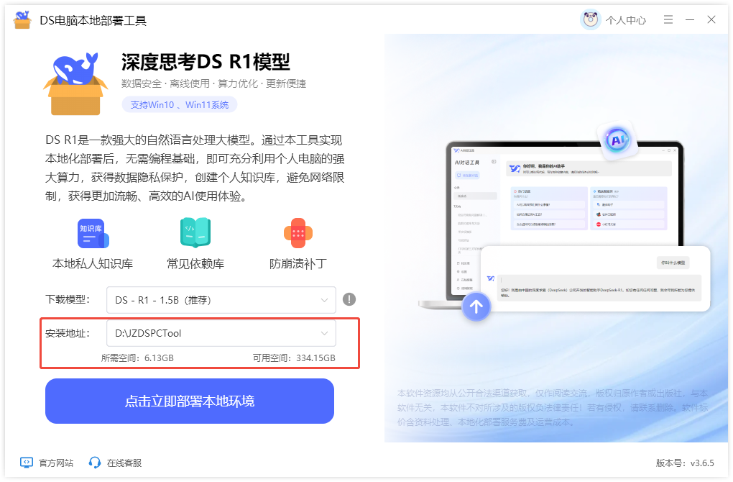733x482 pixels.
Task: Click the chevron arrow in DS-R1-1.5B selector
Action: tap(324, 300)
